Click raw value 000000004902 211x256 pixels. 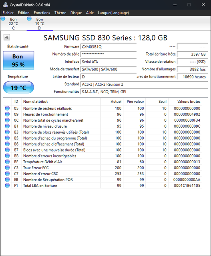pyautogui.click(x=187, y=114)
